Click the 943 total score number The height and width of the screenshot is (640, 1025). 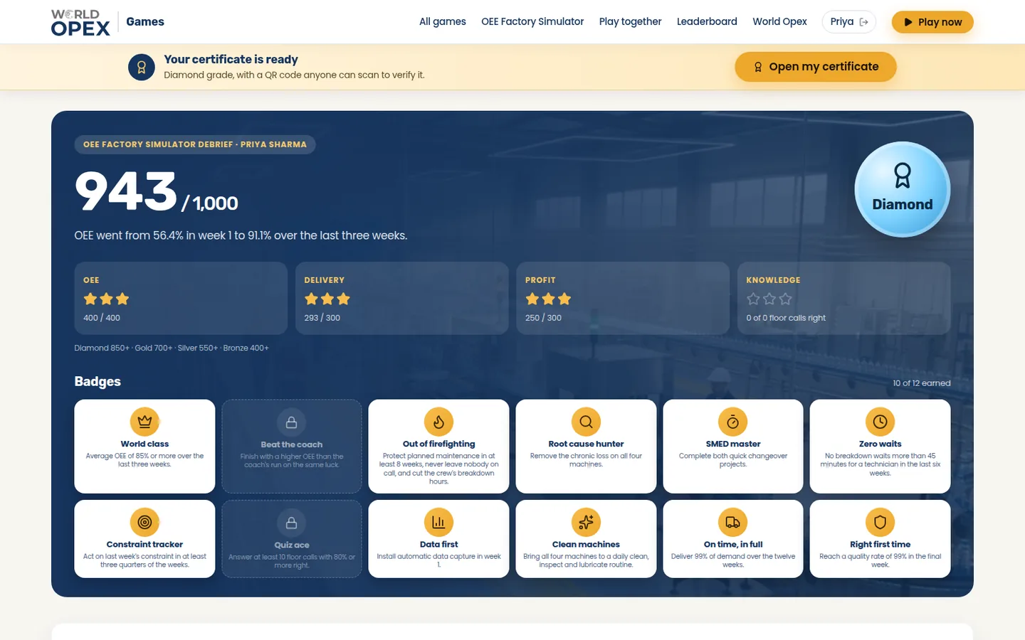coord(126,191)
